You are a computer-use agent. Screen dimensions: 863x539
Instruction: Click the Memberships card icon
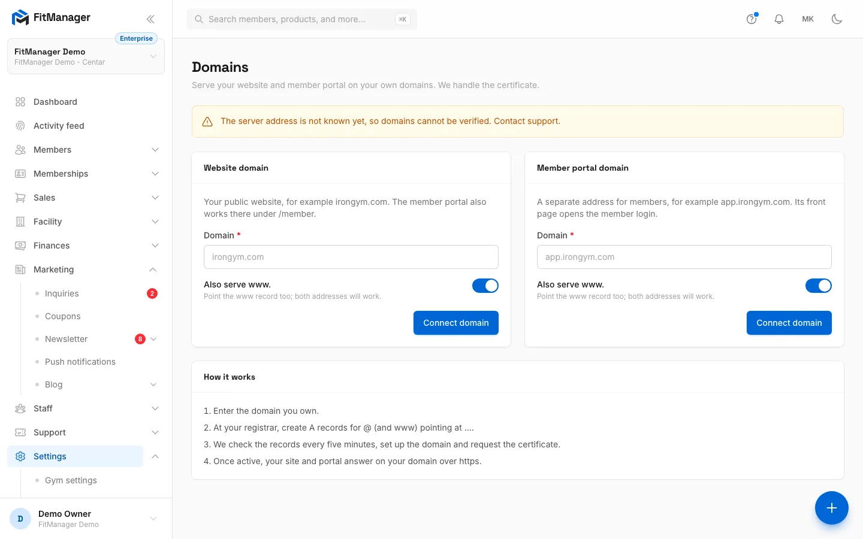pos(20,174)
